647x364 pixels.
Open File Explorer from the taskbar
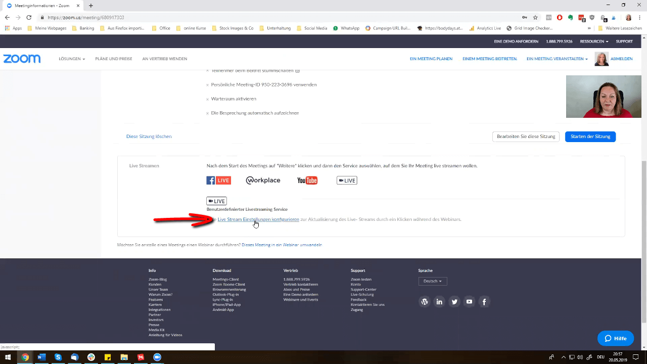[x=124, y=357]
